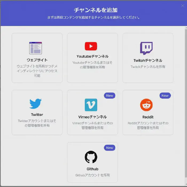Click the New badge on Vimeo card
This screenshot has width=187, height=187.
pyautogui.click(x=110, y=96)
